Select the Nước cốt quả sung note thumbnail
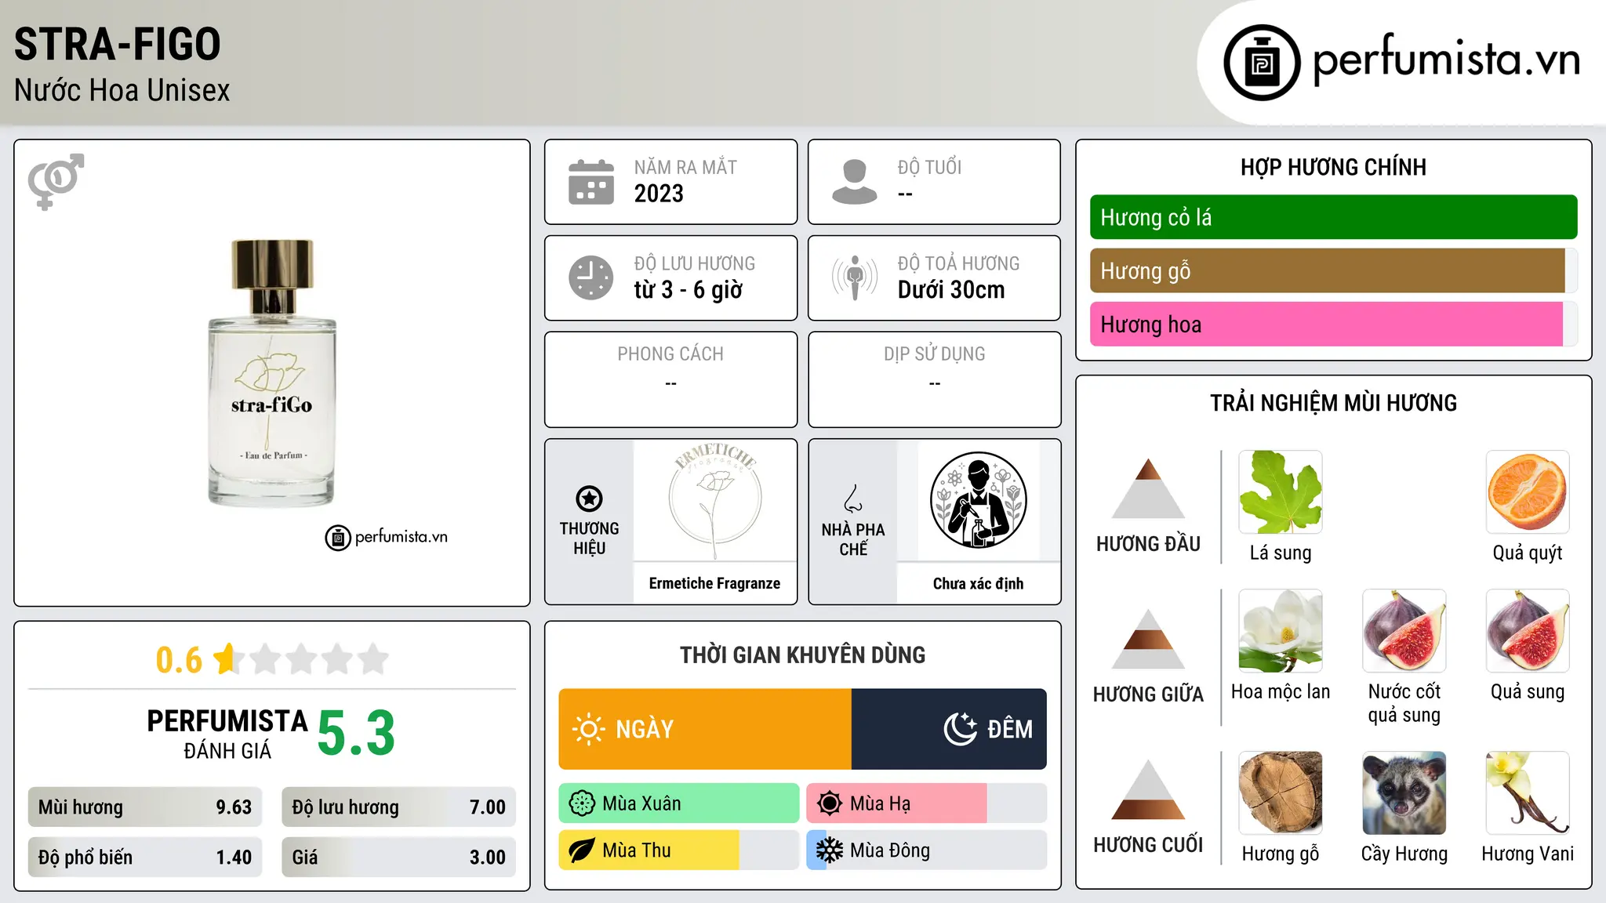This screenshot has height=903, width=1606. pyautogui.click(x=1404, y=631)
